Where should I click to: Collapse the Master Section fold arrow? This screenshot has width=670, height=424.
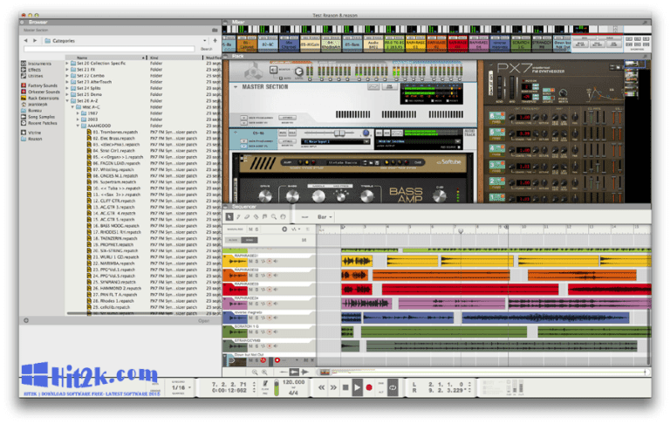tap(236, 86)
